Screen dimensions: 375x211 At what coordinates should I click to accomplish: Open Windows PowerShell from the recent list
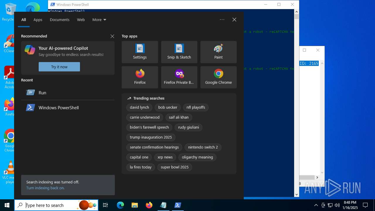click(68, 108)
